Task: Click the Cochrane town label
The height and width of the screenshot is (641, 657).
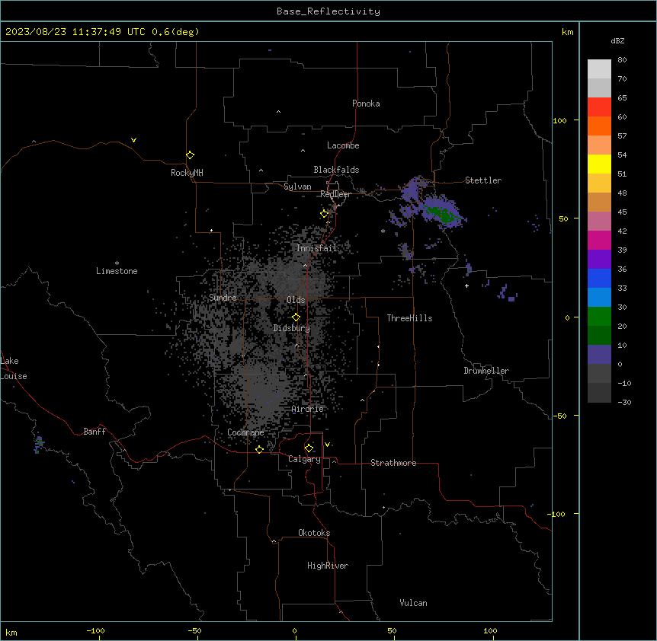Action: coord(245,432)
